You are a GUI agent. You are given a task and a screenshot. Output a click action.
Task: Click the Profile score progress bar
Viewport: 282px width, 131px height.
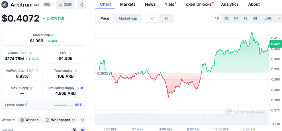[64, 105]
